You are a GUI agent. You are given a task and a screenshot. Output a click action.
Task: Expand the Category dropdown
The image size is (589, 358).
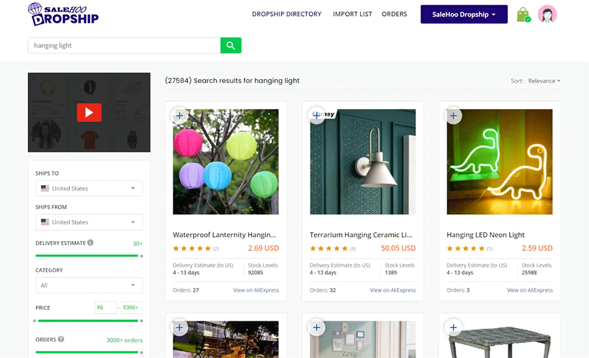point(89,285)
